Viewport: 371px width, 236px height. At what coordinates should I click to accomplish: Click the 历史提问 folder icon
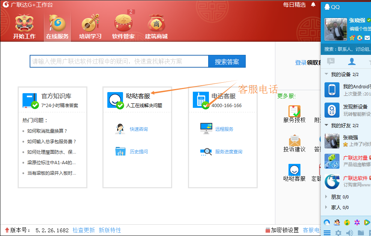point(120,151)
